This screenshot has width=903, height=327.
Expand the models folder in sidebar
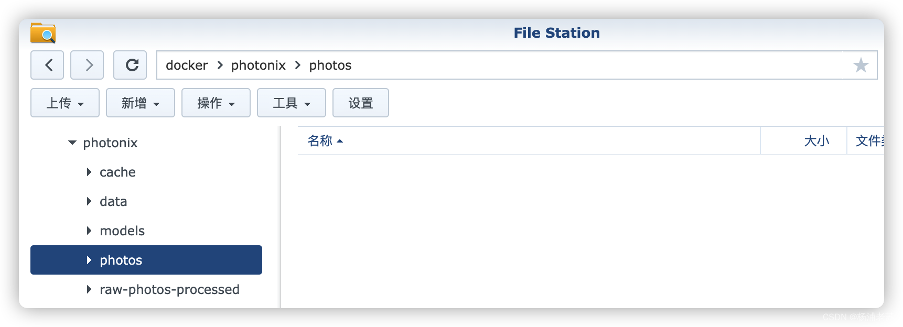[89, 231]
